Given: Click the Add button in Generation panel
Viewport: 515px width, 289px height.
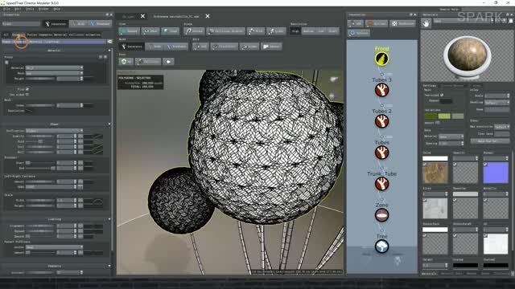Looking at the screenshot, I should (356, 23).
